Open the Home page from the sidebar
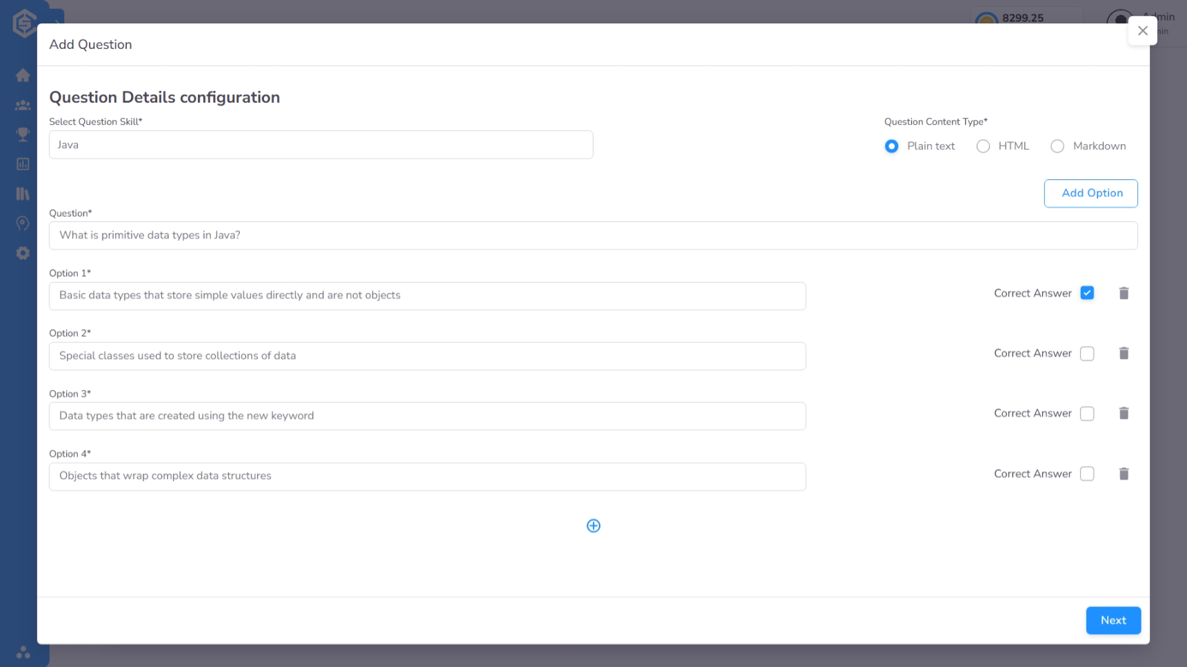The width and height of the screenshot is (1187, 667). (x=23, y=75)
